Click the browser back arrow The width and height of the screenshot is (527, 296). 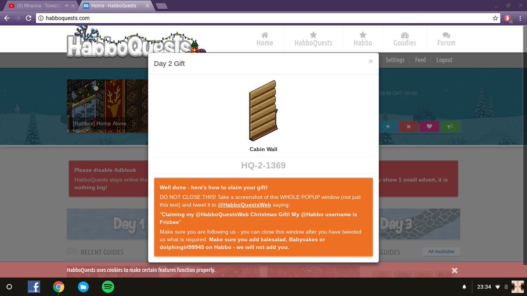click(x=6, y=18)
